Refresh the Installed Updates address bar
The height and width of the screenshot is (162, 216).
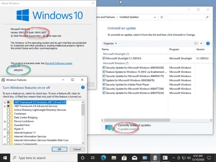point(162,17)
